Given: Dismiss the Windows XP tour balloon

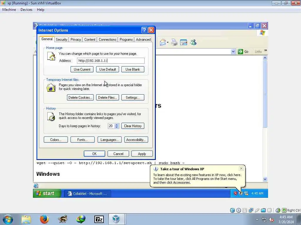Looking at the screenshot, I should [241, 168].
